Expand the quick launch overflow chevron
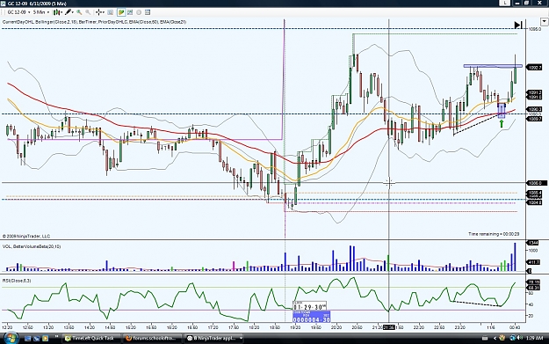 click(56, 337)
